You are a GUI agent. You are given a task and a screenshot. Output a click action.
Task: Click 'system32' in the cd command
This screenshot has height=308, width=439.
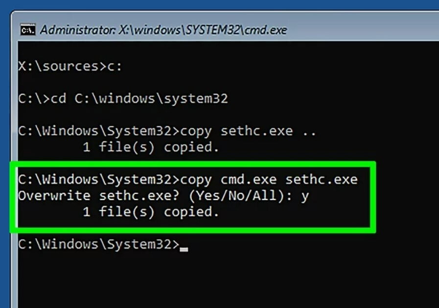pyautogui.click(x=196, y=99)
